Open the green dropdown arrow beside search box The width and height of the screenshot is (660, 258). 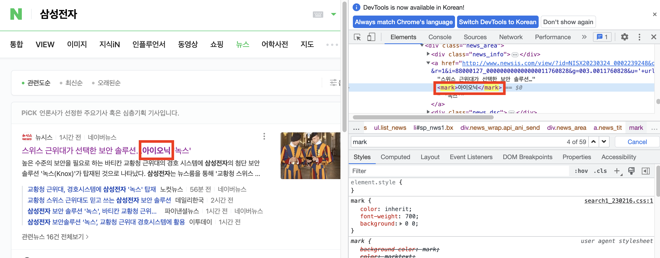click(x=333, y=14)
